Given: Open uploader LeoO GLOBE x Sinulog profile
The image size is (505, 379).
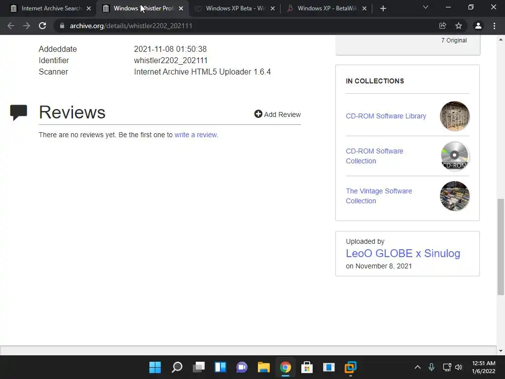Looking at the screenshot, I should pos(403,253).
